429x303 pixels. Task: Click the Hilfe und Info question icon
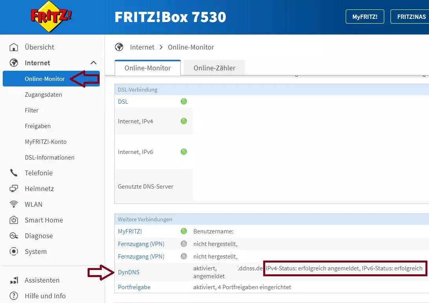point(14,296)
